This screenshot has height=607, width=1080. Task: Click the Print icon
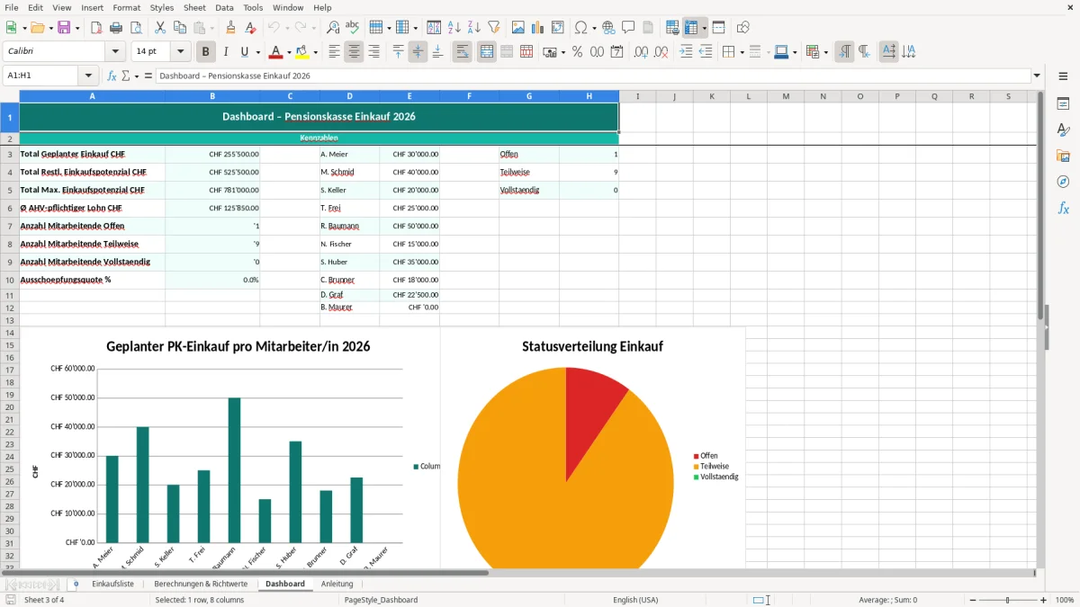point(114,28)
